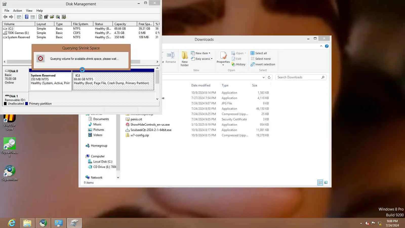Image resolution: width=405 pixels, height=228 pixels.
Task: Click the New folder button
Action: (185, 59)
